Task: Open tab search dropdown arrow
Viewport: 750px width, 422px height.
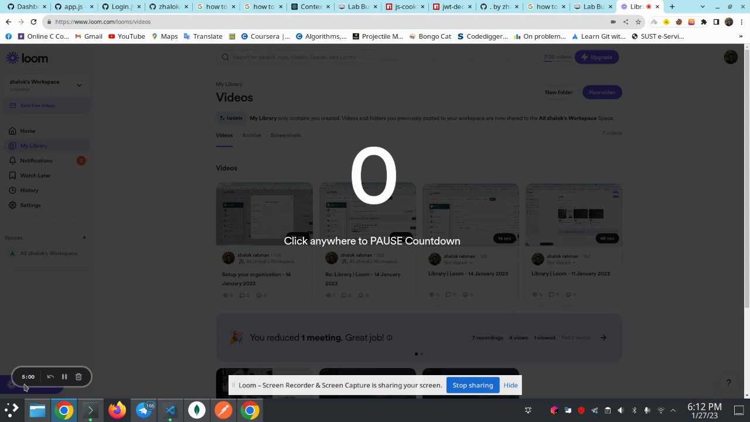Action: tap(703, 6)
